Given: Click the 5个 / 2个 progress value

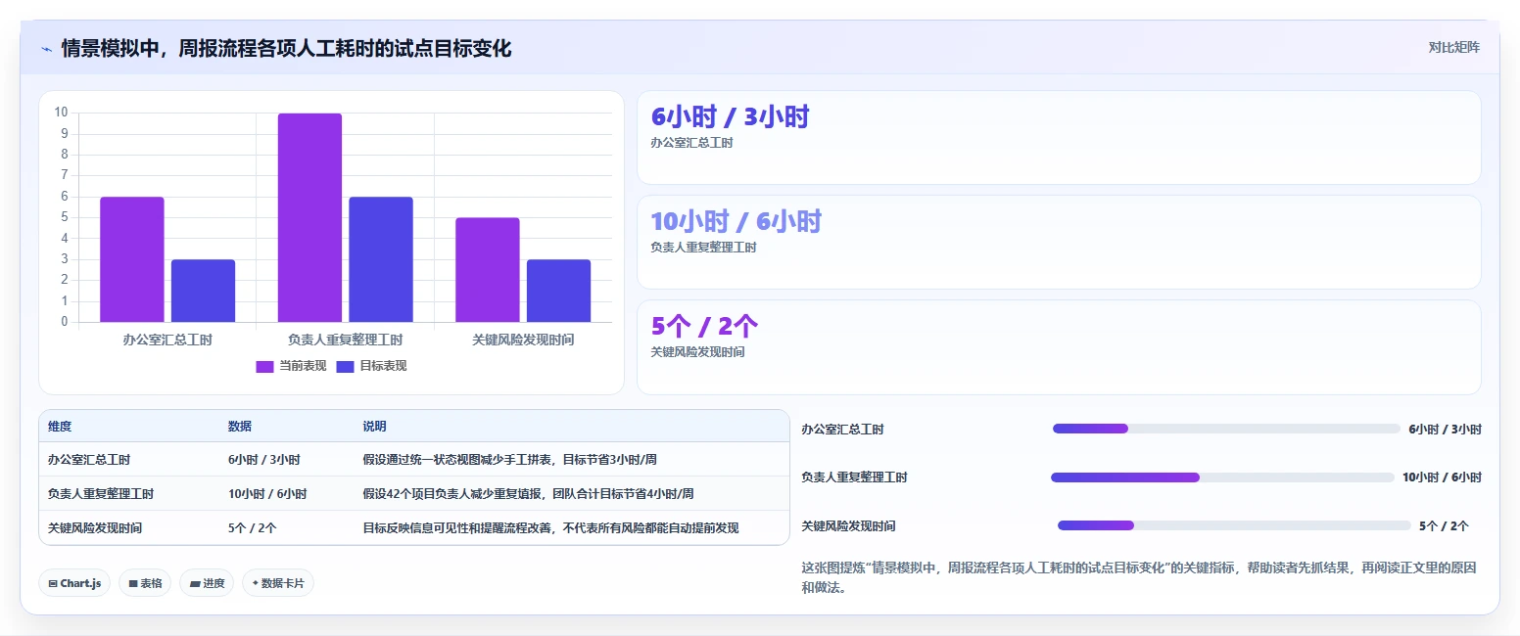Looking at the screenshot, I should tap(1444, 525).
